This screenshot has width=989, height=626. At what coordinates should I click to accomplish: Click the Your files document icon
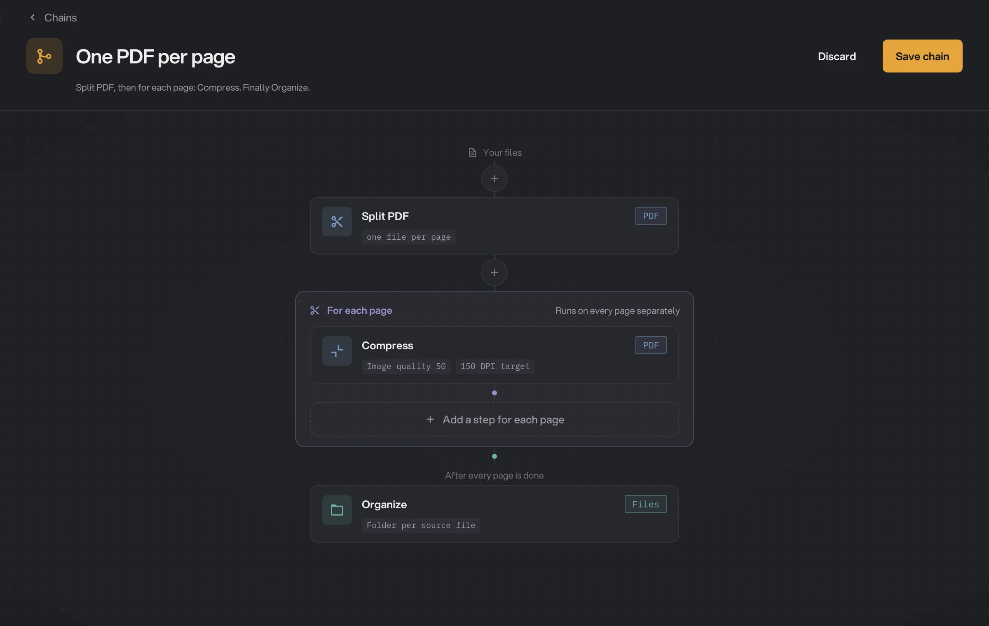click(473, 153)
